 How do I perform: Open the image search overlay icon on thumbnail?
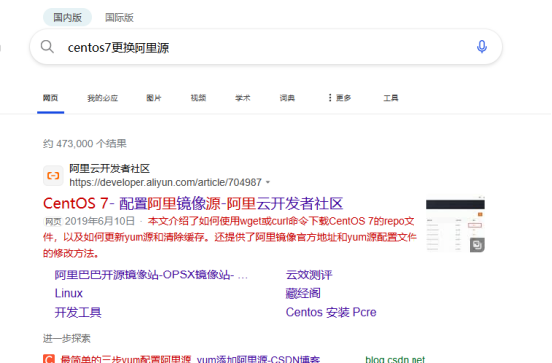pyautogui.click(x=477, y=245)
